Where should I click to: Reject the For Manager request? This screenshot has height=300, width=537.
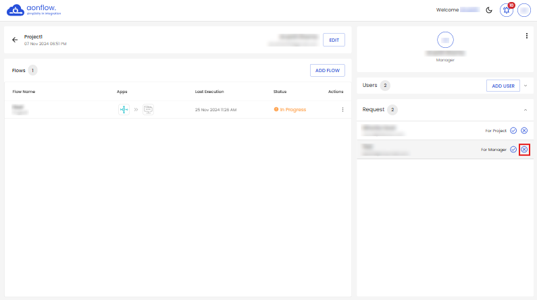point(524,149)
